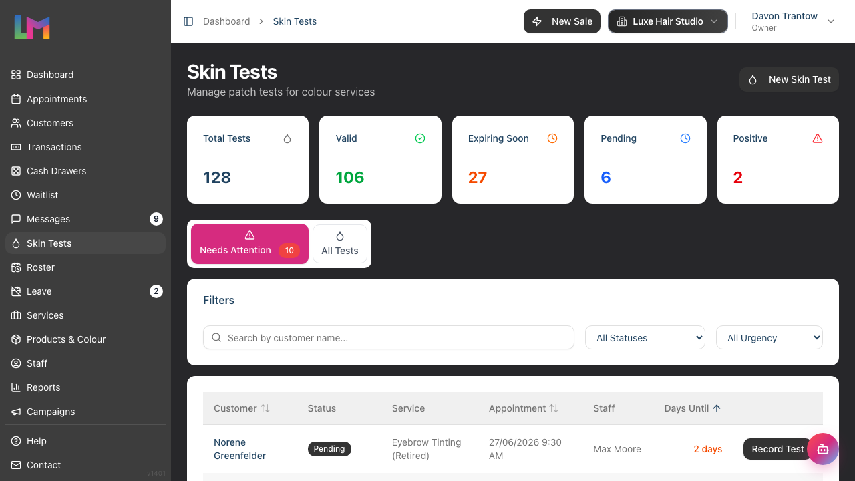855x481 pixels.
Task: Click the 'Eyebrow Tinting (Retired)' service cell
Action: click(x=427, y=449)
